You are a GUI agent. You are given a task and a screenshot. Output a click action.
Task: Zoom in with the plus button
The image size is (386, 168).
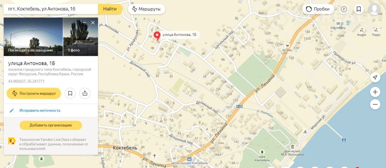tap(375, 92)
